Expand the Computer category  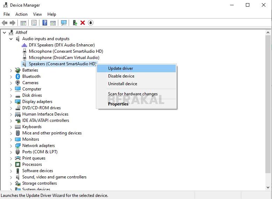click(x=11, y=89)
